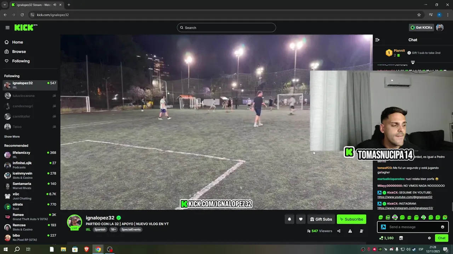Open Santamaria recommended channel
Screen dimensions: 453x254
click(30, 186)
